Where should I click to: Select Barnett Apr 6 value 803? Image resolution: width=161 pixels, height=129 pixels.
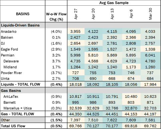(x=131, y=102)
